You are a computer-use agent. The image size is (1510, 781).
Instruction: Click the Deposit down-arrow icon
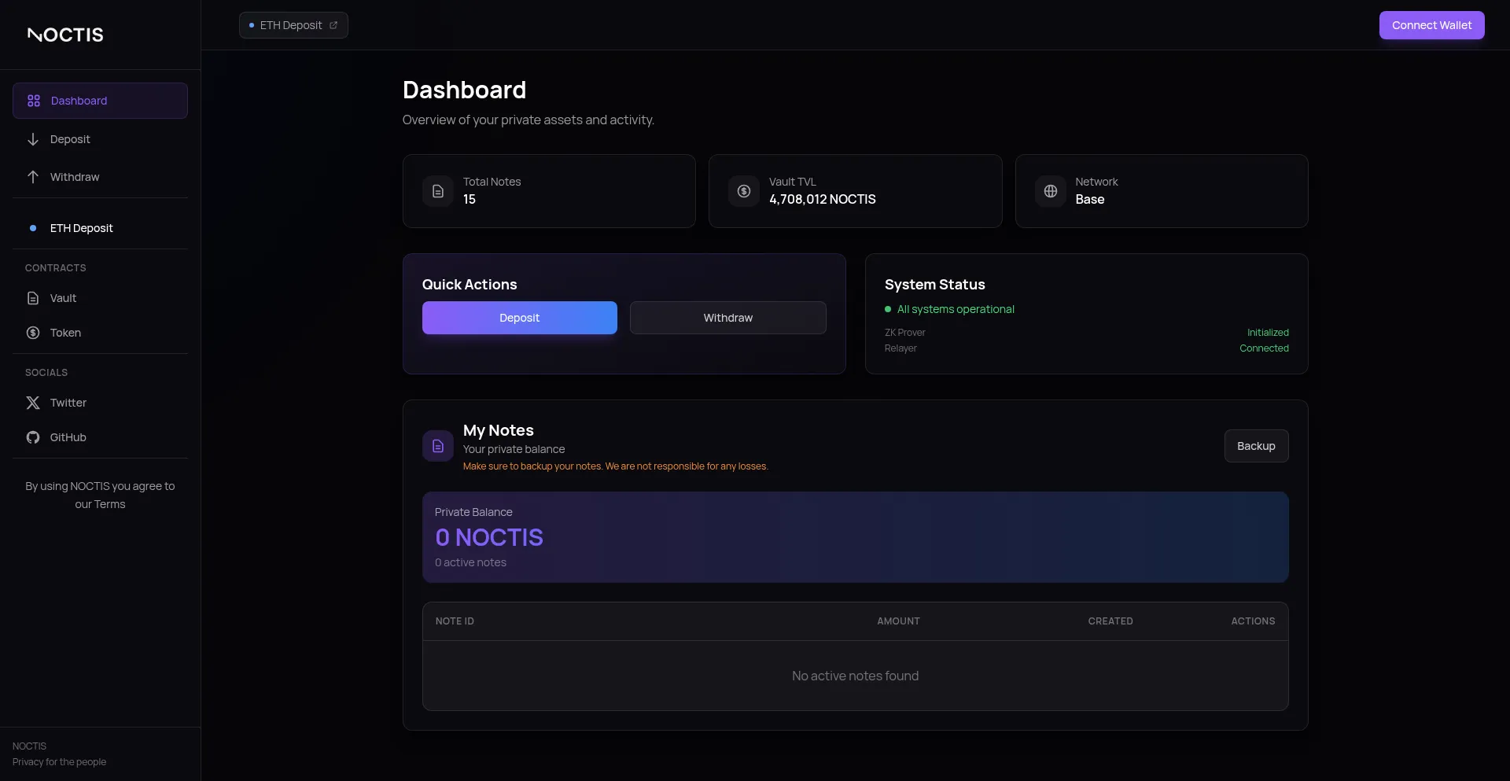point(32,139)
